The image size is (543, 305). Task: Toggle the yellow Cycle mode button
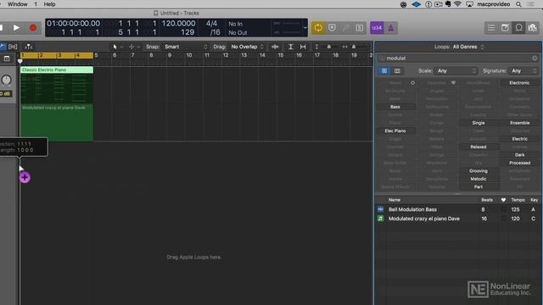pyautogui.click(x=318, y=28)
